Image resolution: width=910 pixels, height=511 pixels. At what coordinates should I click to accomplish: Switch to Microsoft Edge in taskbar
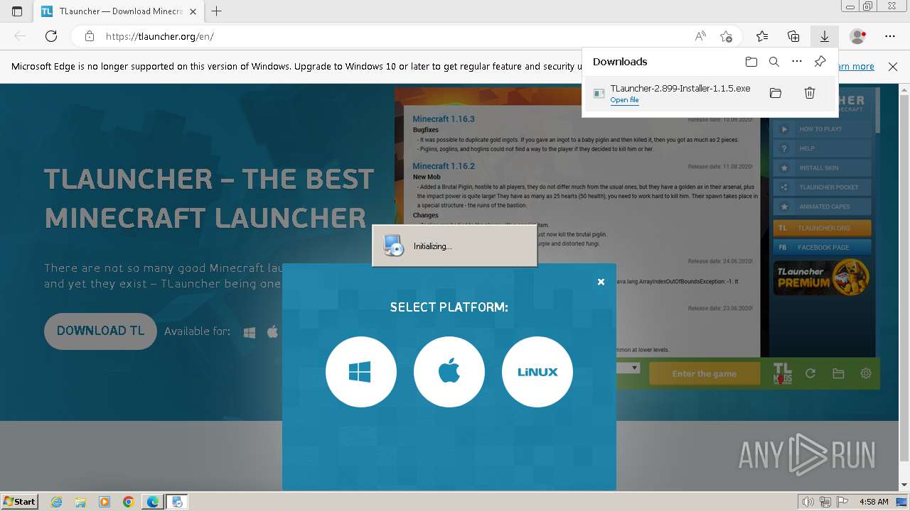[153, 502]
